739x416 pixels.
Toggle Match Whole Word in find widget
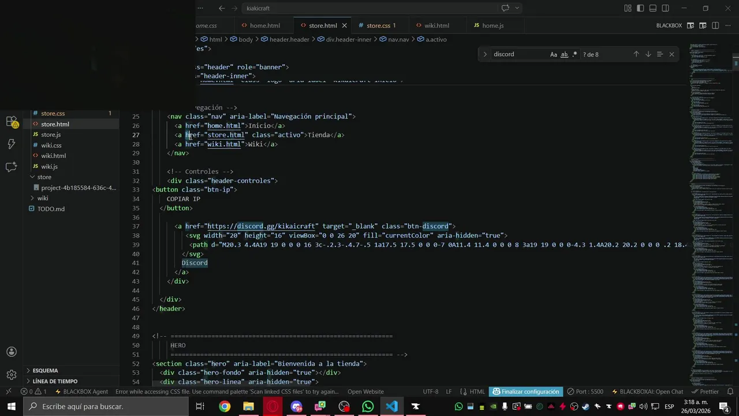click(x=564, y=54)
